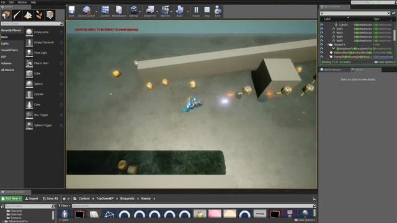Open View Options in World Outliner
This screenshot has height=223, width=397.
pos(385,62)
